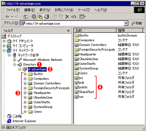
Task: Open the address bar dropdown arrow
Action: [x=126, y=23]
